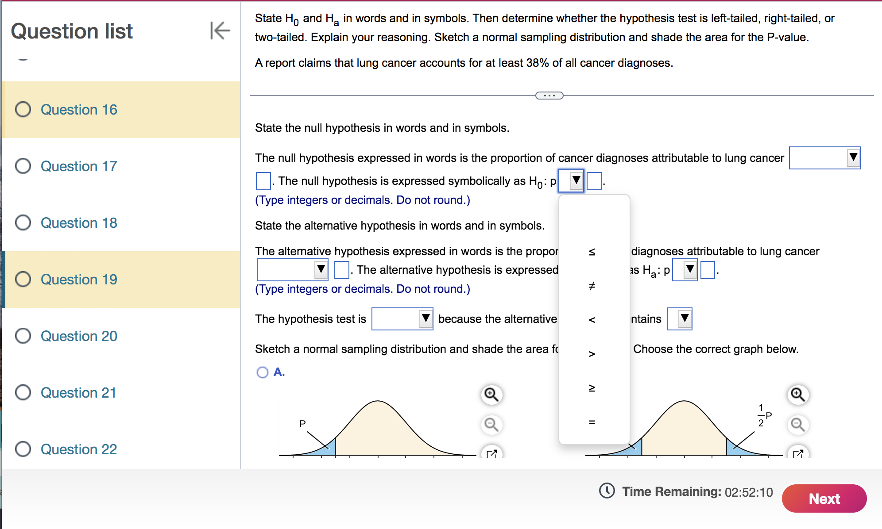The width and height of the screenshot is (882, 529).
Task: Select the radio button for Question 20
Action: click(23, 336)
